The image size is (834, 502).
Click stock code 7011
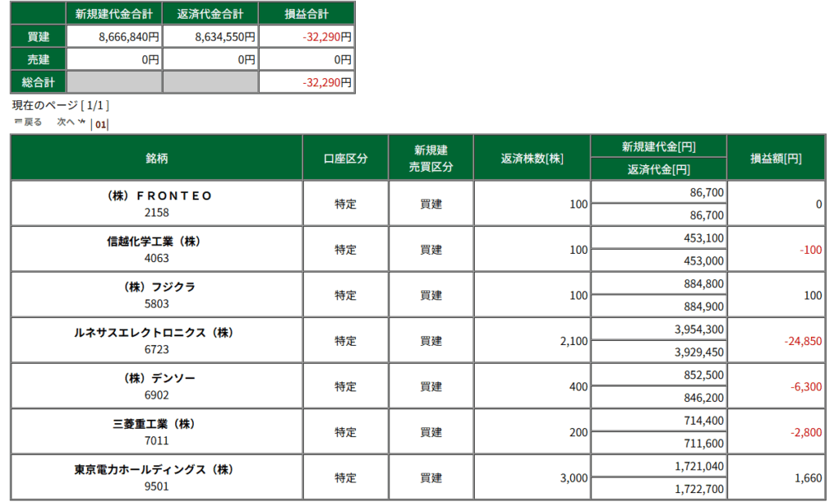tap(156, 441)
